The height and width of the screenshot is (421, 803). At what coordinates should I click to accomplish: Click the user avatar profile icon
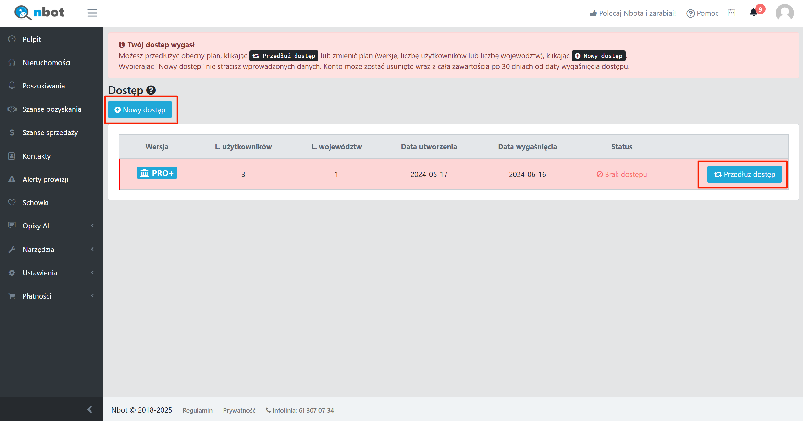(784, 13)
